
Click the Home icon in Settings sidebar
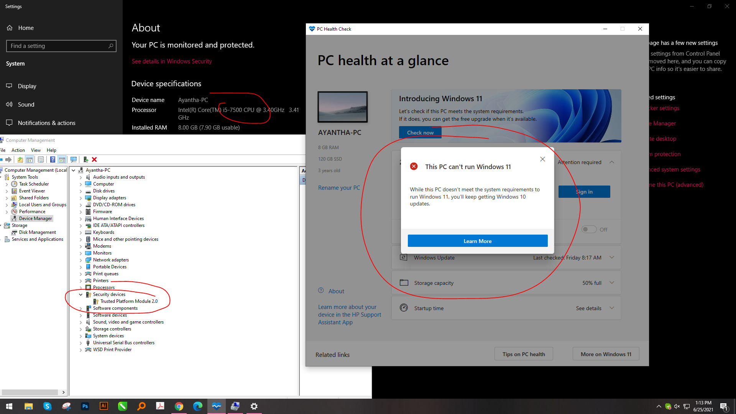[x=10, y=28]
